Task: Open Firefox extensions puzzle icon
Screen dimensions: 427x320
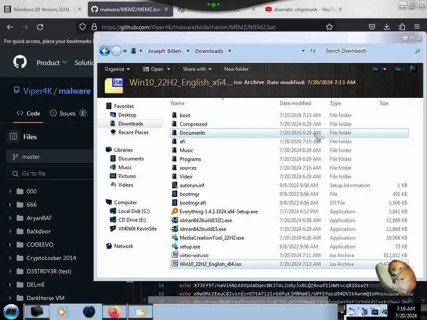Action: pyautogui.click(x=402, y=27)
